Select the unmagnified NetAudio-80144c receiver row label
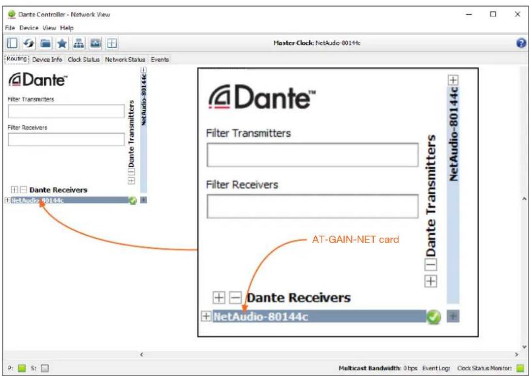The width and height of the screenshot is (529, 376). tap(37, 201)
